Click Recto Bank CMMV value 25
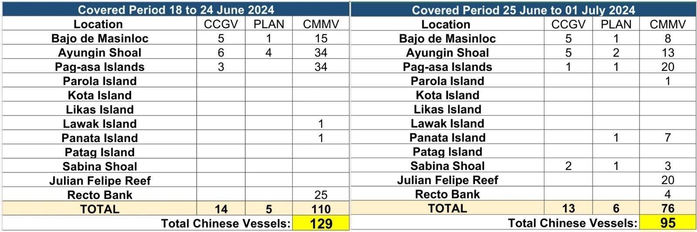The image size is (697, 232). (x=321, y=195)
